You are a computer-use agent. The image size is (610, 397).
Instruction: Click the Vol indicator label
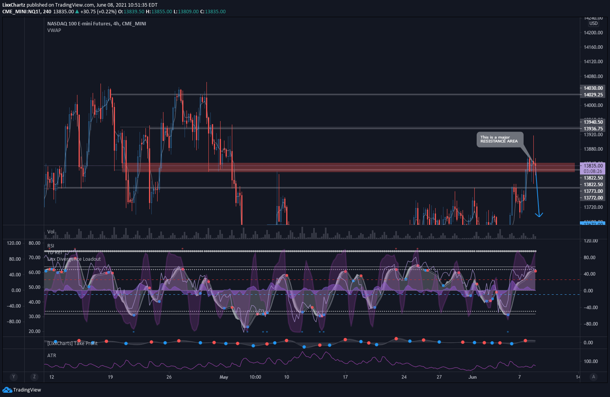[51, 232]
